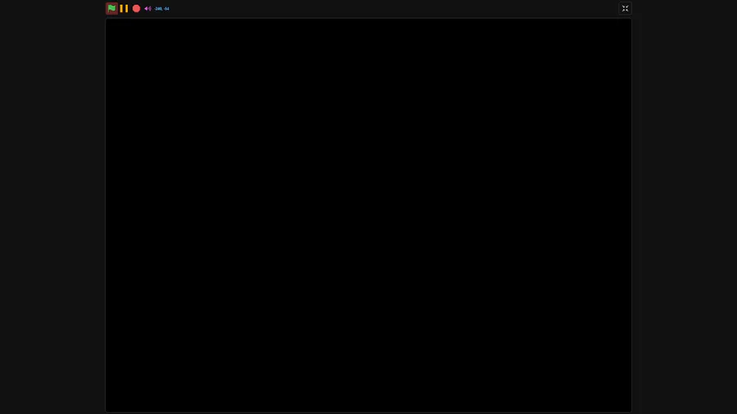Click the highlighted green flag button
737x414 pixels.
112,8
